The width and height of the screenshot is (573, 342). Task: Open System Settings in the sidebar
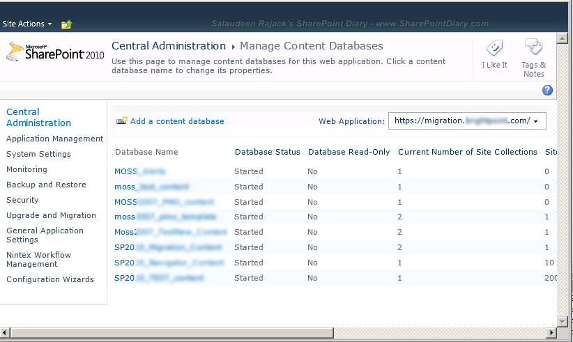tap(38, 154)
